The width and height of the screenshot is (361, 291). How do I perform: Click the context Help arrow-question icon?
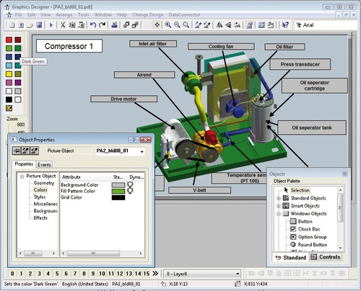pos(285,25)
